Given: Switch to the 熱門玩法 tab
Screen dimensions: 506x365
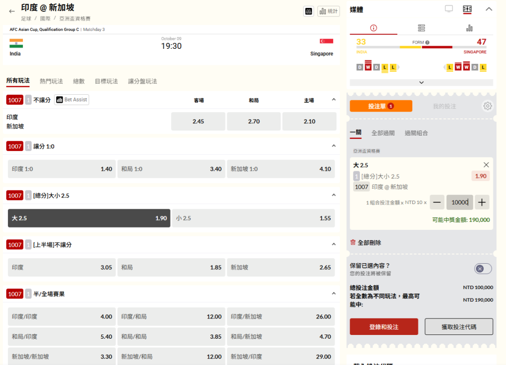Looking at the screenshot, I should (x=51, y=81).
